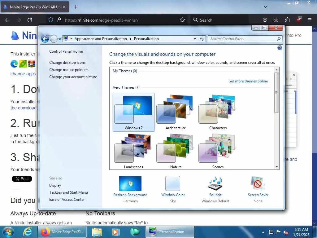
Task: Apply the Landscapes theme
Action: (x=134, y=151)
